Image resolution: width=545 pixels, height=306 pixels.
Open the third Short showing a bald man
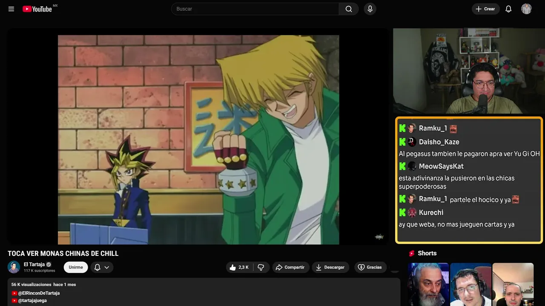[x=513, y=284]
